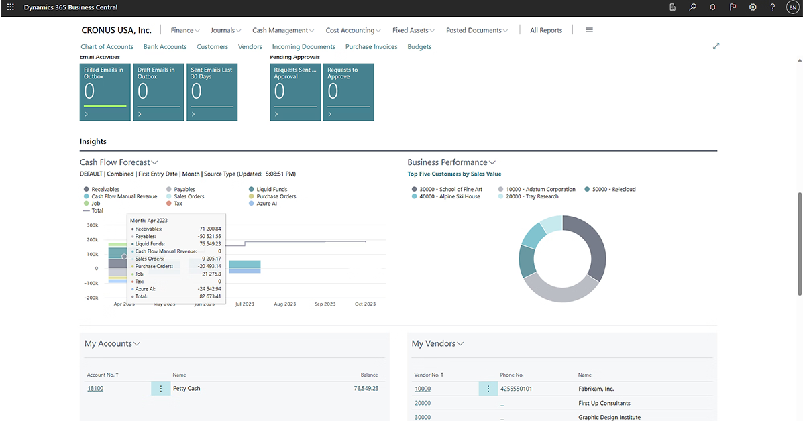Select the Graphic Design Institute vendor name
Image resolution: width=805 pixels, height=421 pixels.
click(x=609, y=417)
